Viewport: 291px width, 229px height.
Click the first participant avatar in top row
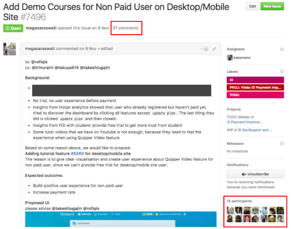[230, 211]
